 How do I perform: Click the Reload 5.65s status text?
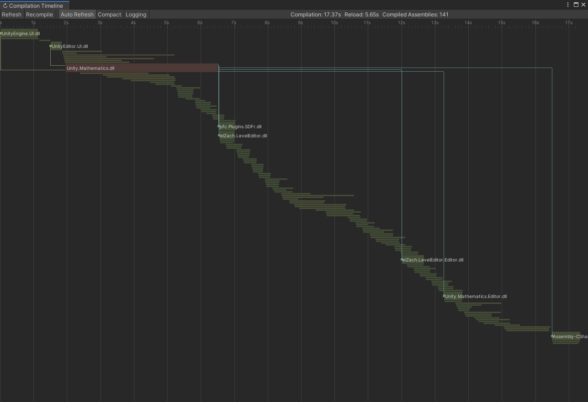[361, 15]
